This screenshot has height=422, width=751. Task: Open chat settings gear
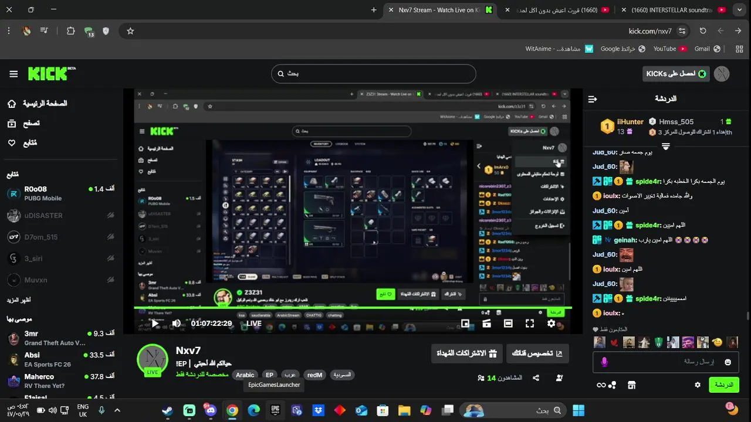tap(698, 385)
